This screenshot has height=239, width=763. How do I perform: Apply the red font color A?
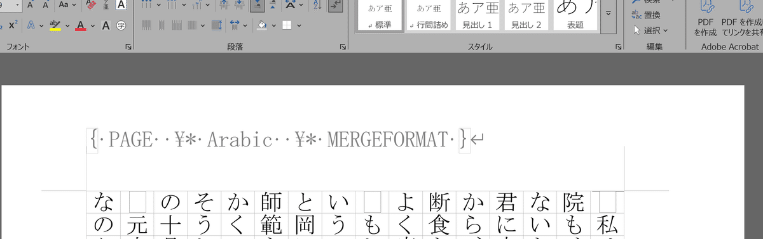[81, 26]
